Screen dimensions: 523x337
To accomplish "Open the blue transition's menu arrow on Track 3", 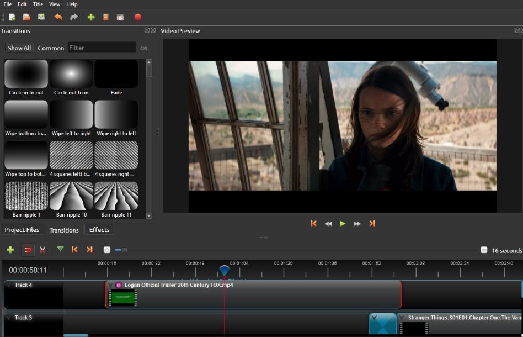I will (x=374, y=317).
